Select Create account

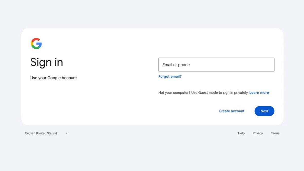(231, 111)
